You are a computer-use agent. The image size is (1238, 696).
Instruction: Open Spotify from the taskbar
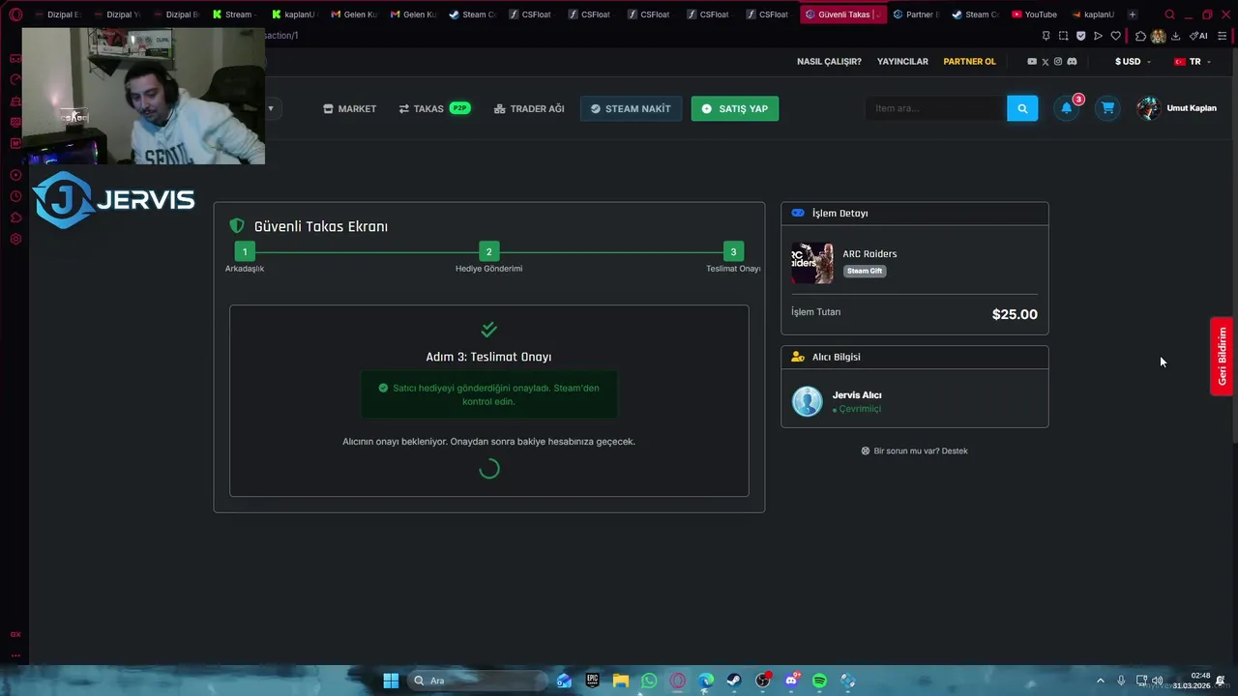click(819, 681)
